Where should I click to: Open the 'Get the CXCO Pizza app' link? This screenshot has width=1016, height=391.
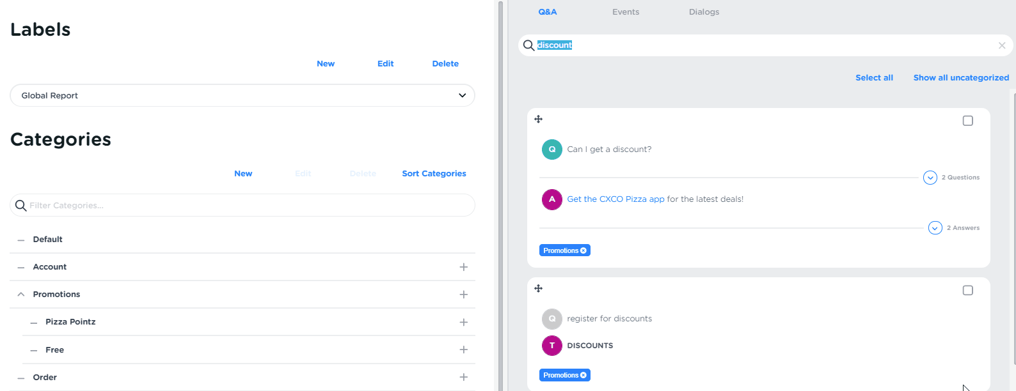coord(615,199)
